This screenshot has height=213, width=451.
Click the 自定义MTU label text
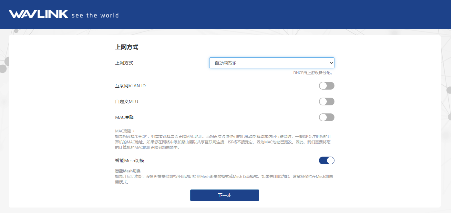(127, 102)
